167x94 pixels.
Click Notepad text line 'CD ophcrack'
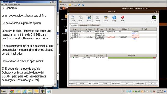click(x=9, y=8)
